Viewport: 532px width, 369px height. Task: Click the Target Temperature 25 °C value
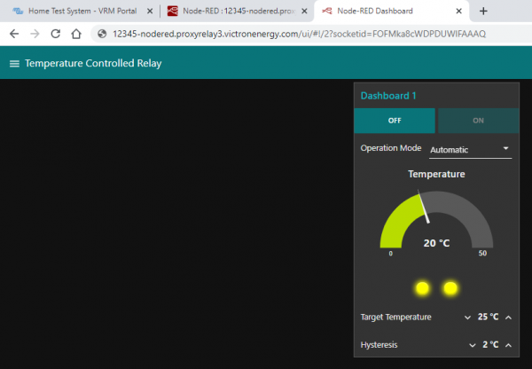pyautogui.click(x=488, y=317)
